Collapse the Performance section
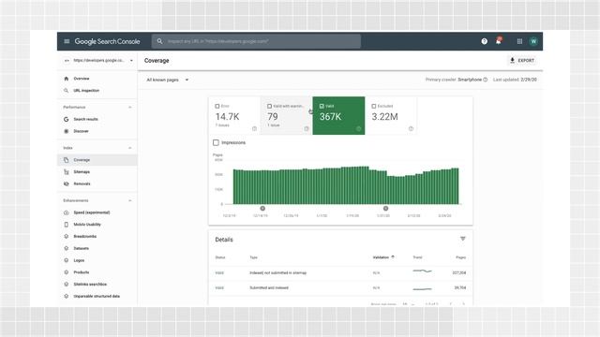This screenshot has width=600, height=337. [x=129, y=108]
